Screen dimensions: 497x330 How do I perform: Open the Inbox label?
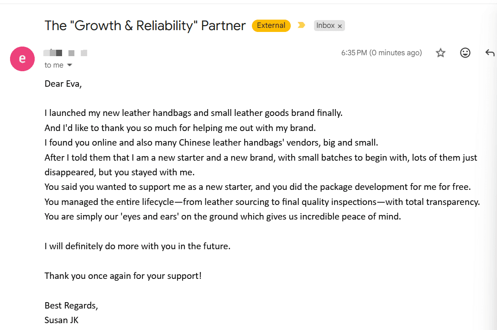(x=325, y=26)
